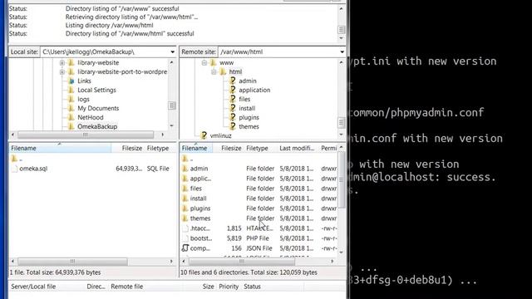Viewport: 532px width, 299px height.
Task: Click the library-website folder icon
Action: click(71, 63)
